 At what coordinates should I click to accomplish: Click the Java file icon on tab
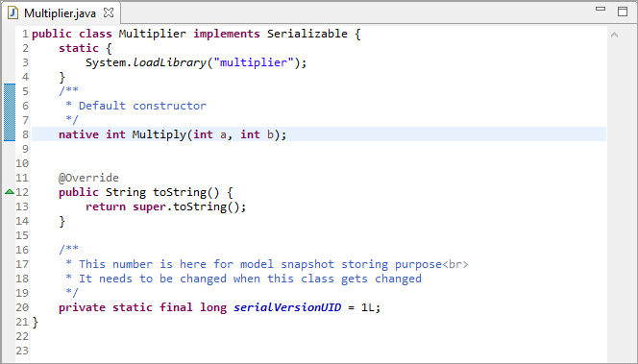[13, 13]
